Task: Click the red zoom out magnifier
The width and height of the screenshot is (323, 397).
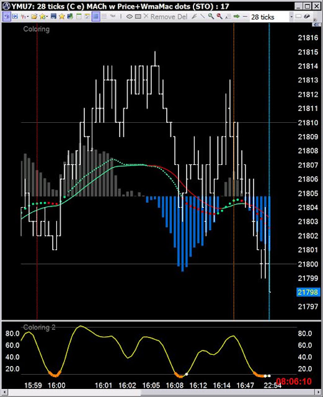Action: pos(219,17)
